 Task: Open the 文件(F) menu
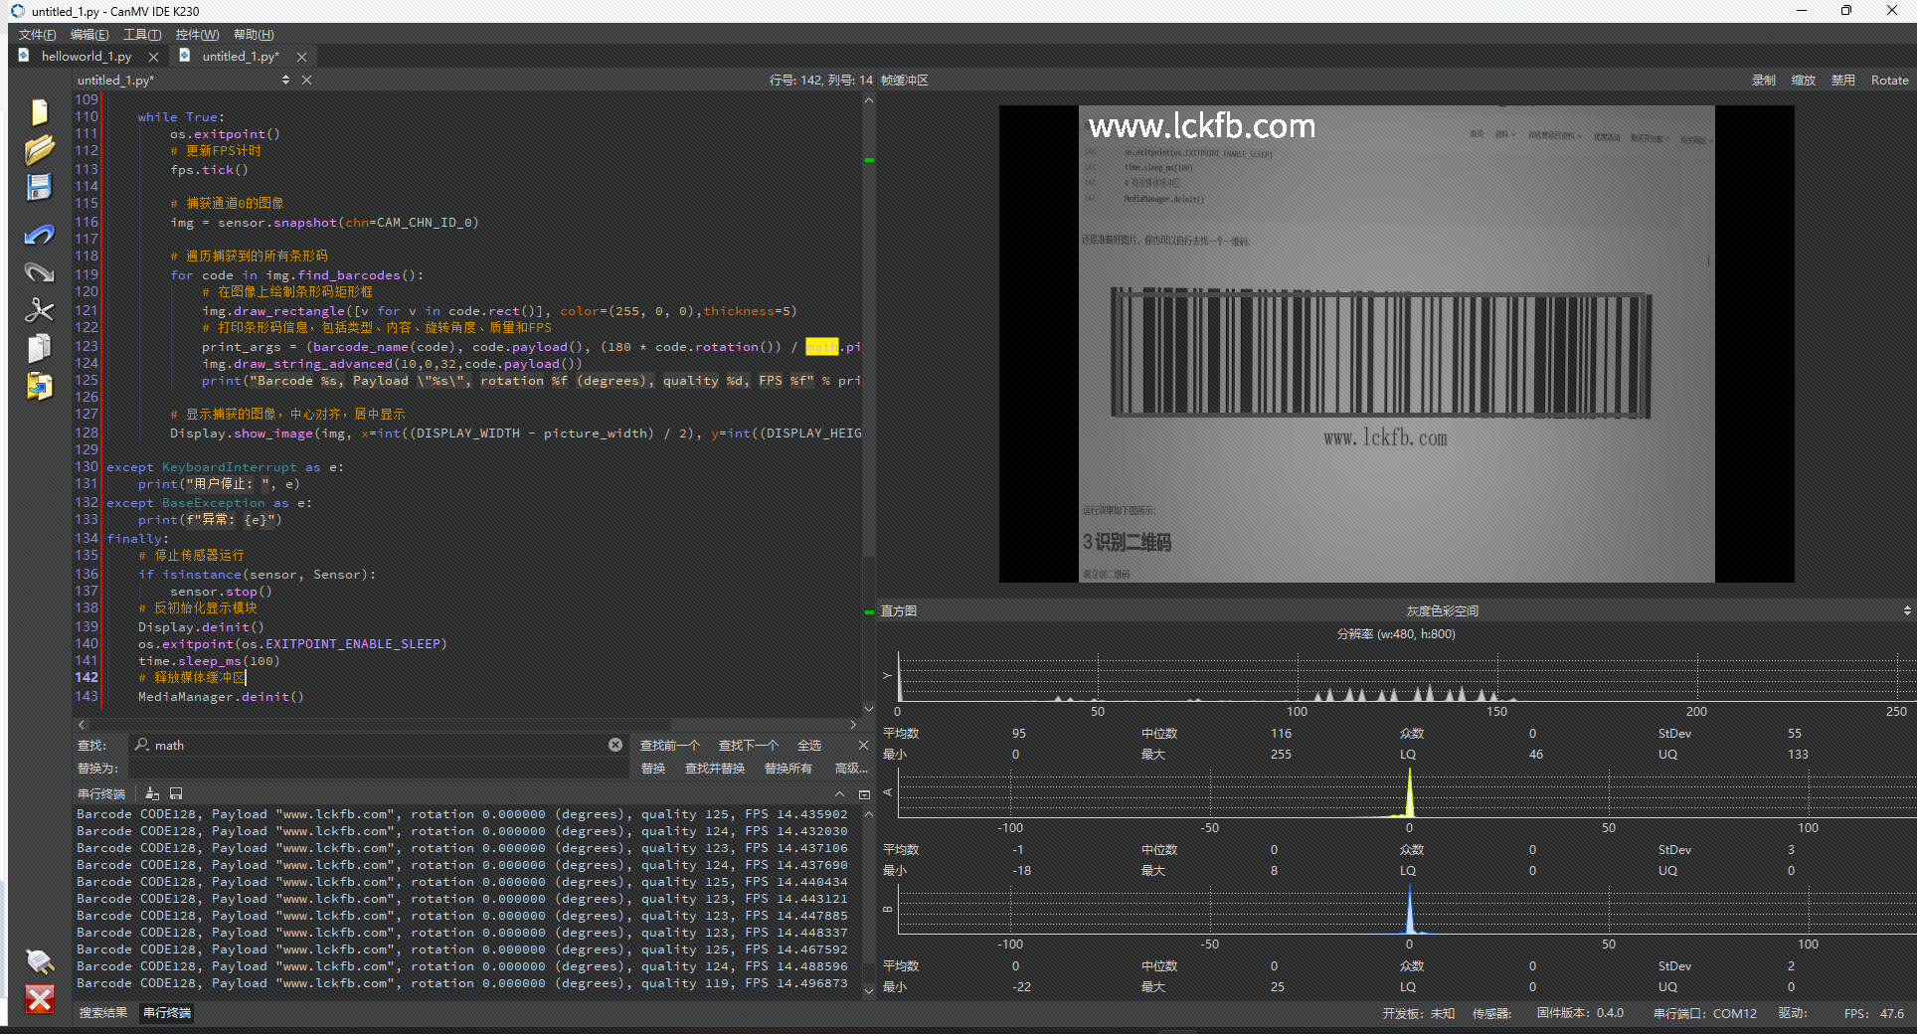click(37, 35)
